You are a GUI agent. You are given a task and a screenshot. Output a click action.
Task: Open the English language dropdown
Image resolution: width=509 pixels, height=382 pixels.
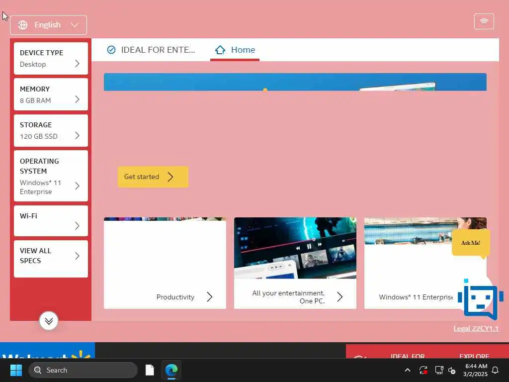click(48, 25)
